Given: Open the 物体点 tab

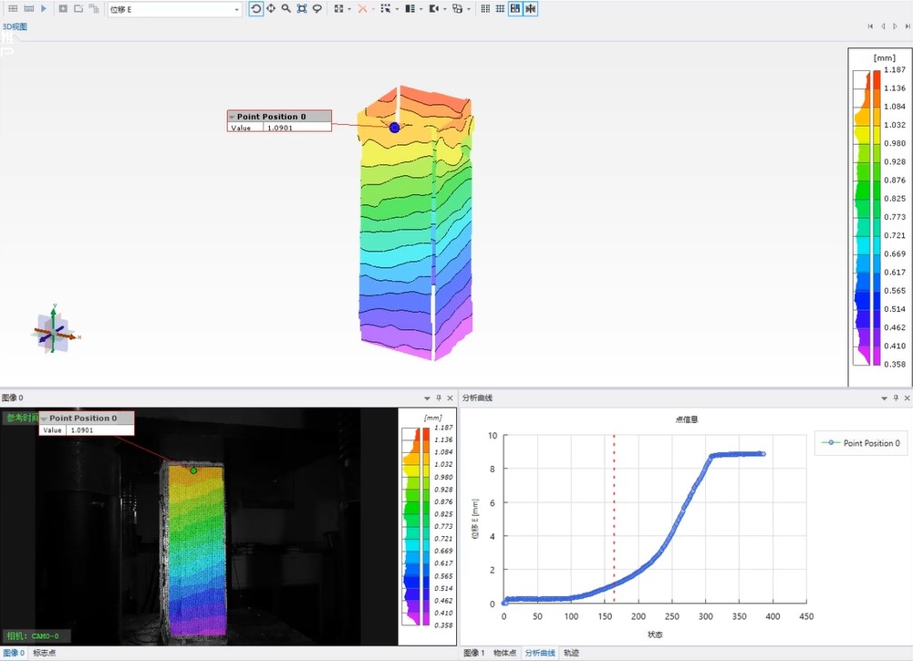Looking at the screenshot, I should pos(505,653).
